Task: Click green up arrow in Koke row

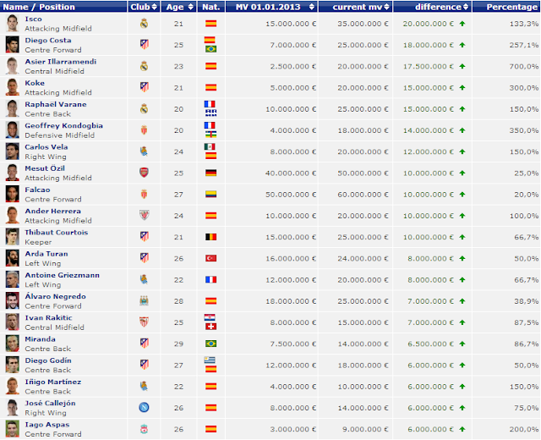Action: tap(462, 88)
